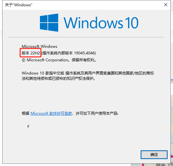The image size is (173, 166).
Task: Click the 确定 button
Action: (x=154, y=155)
